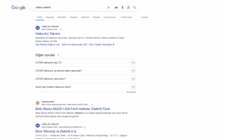Switch to Videolar tab
The height and width of the screenshot is (139, 225).
(x=73, y=17)
